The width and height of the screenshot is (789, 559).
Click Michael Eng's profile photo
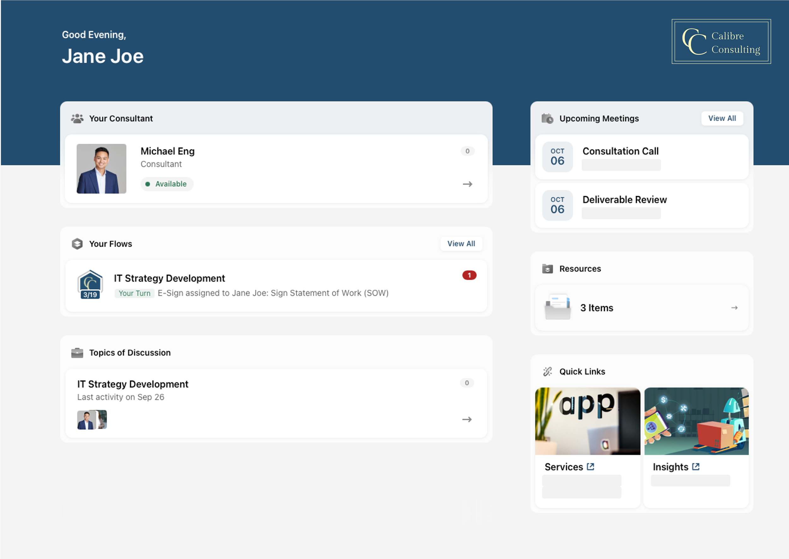pyautogui.click(x=101, y=169)
